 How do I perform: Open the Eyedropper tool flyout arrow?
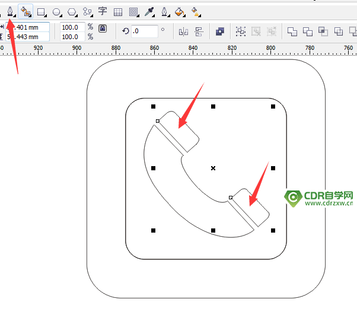point(154,15)
